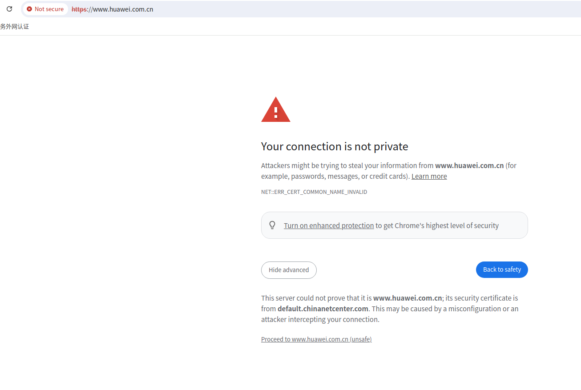581x390 pixels.
Task: Click the NET::ERR_CERT_COMMON_NAME_INVALID error code
Action: (314, 192)
